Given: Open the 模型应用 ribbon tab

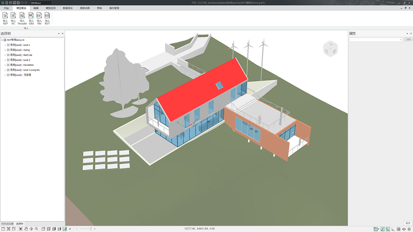Looking at the screenshot, I should click(50, 8).
